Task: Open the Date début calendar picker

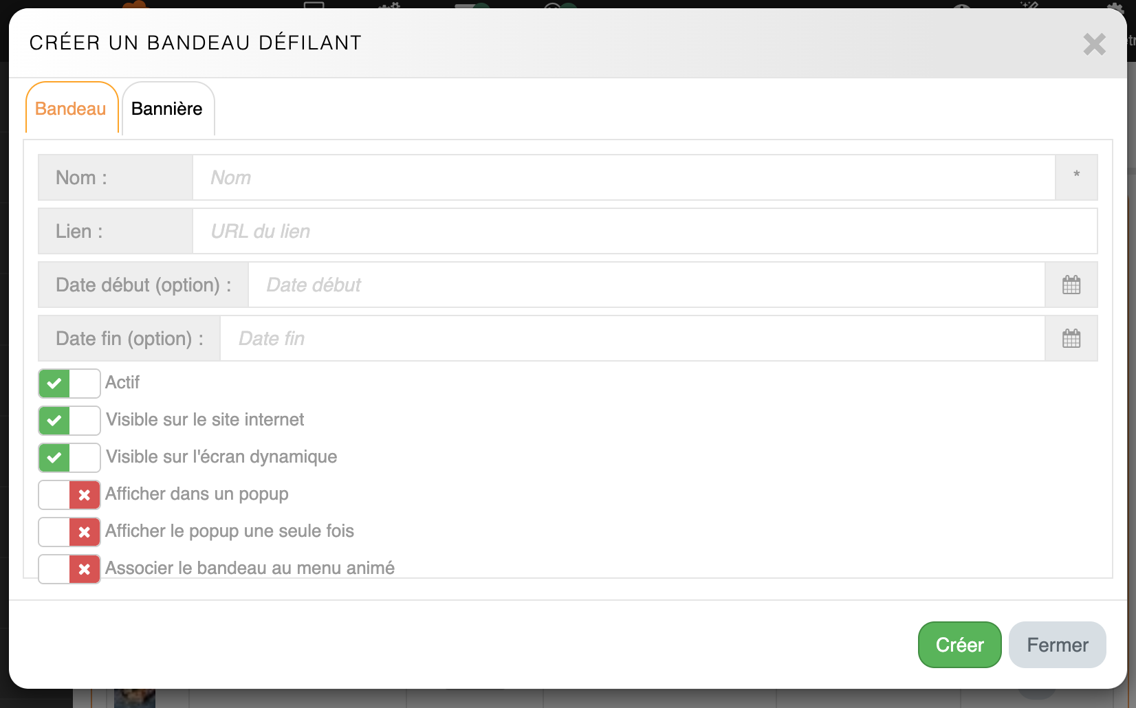Action: tap(1071, 285)
